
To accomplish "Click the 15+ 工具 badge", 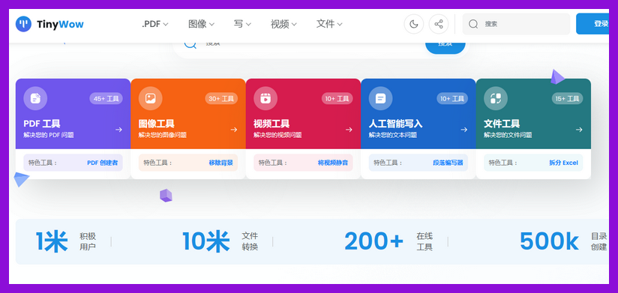I will (x=567, y=98).
